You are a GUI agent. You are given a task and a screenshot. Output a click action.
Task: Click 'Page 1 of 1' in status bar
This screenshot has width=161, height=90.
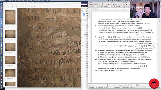91,87
